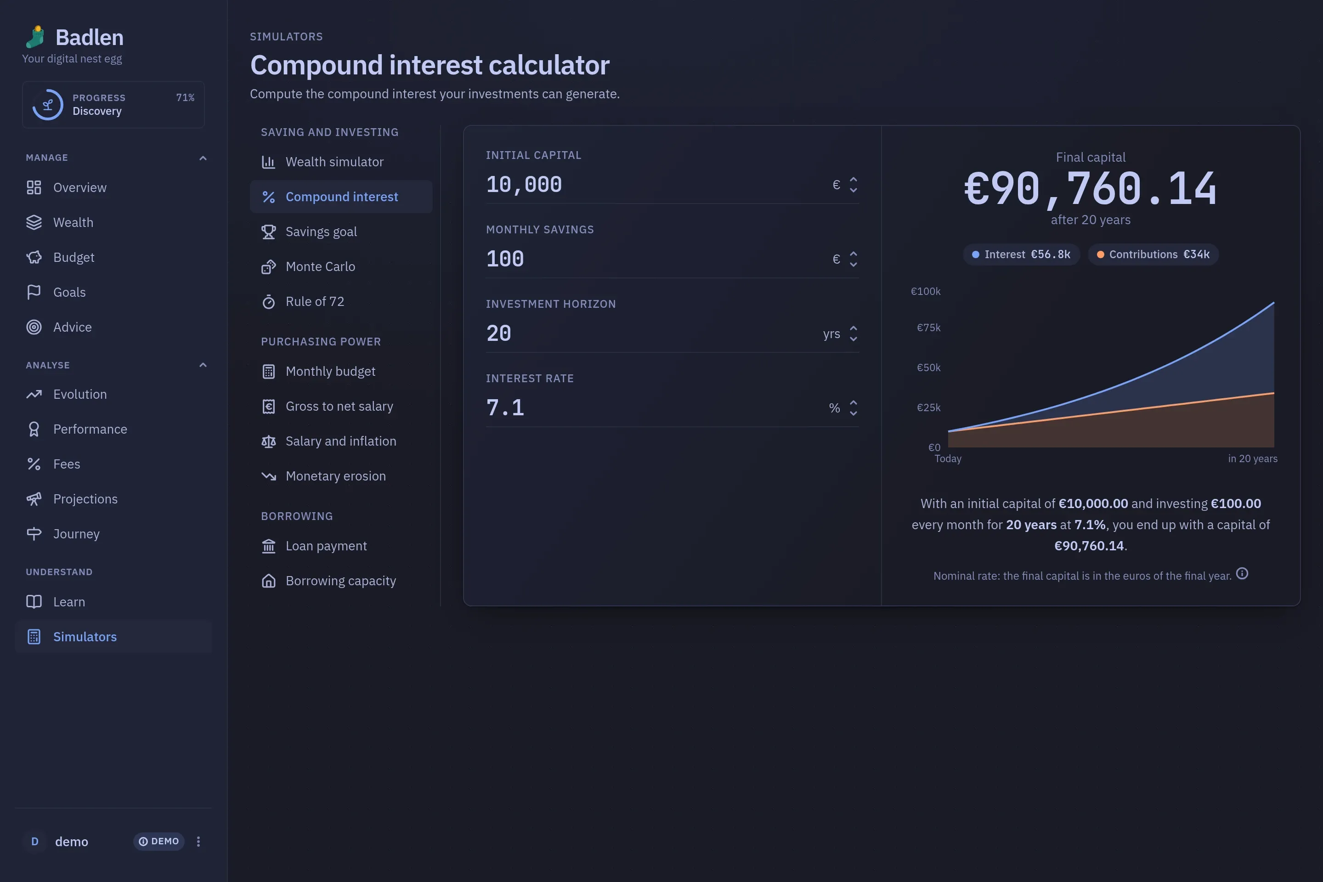Increase the initial capital stepper
The height and width of the screenshot is (882, 1323).
pos(854,180)
